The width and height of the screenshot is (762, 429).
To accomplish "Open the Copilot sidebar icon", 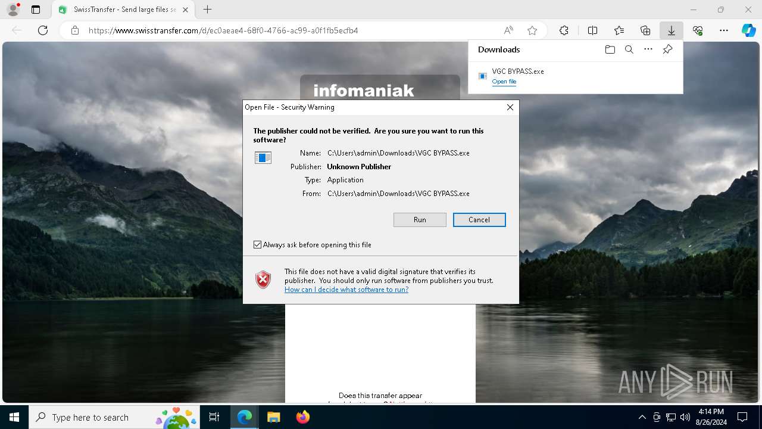I will (x=748, y=30).
